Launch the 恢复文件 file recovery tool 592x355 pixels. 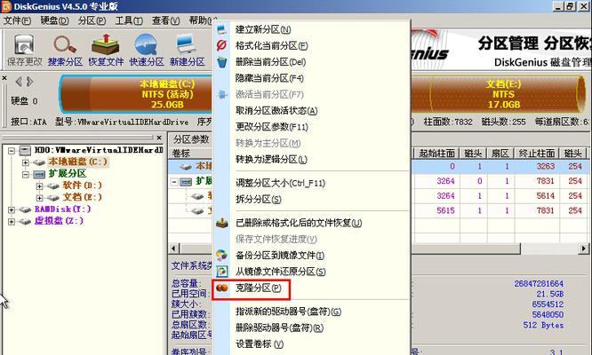click(x=106, y=50)
